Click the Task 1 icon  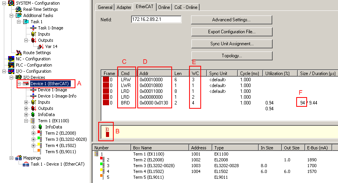point(26,22)
